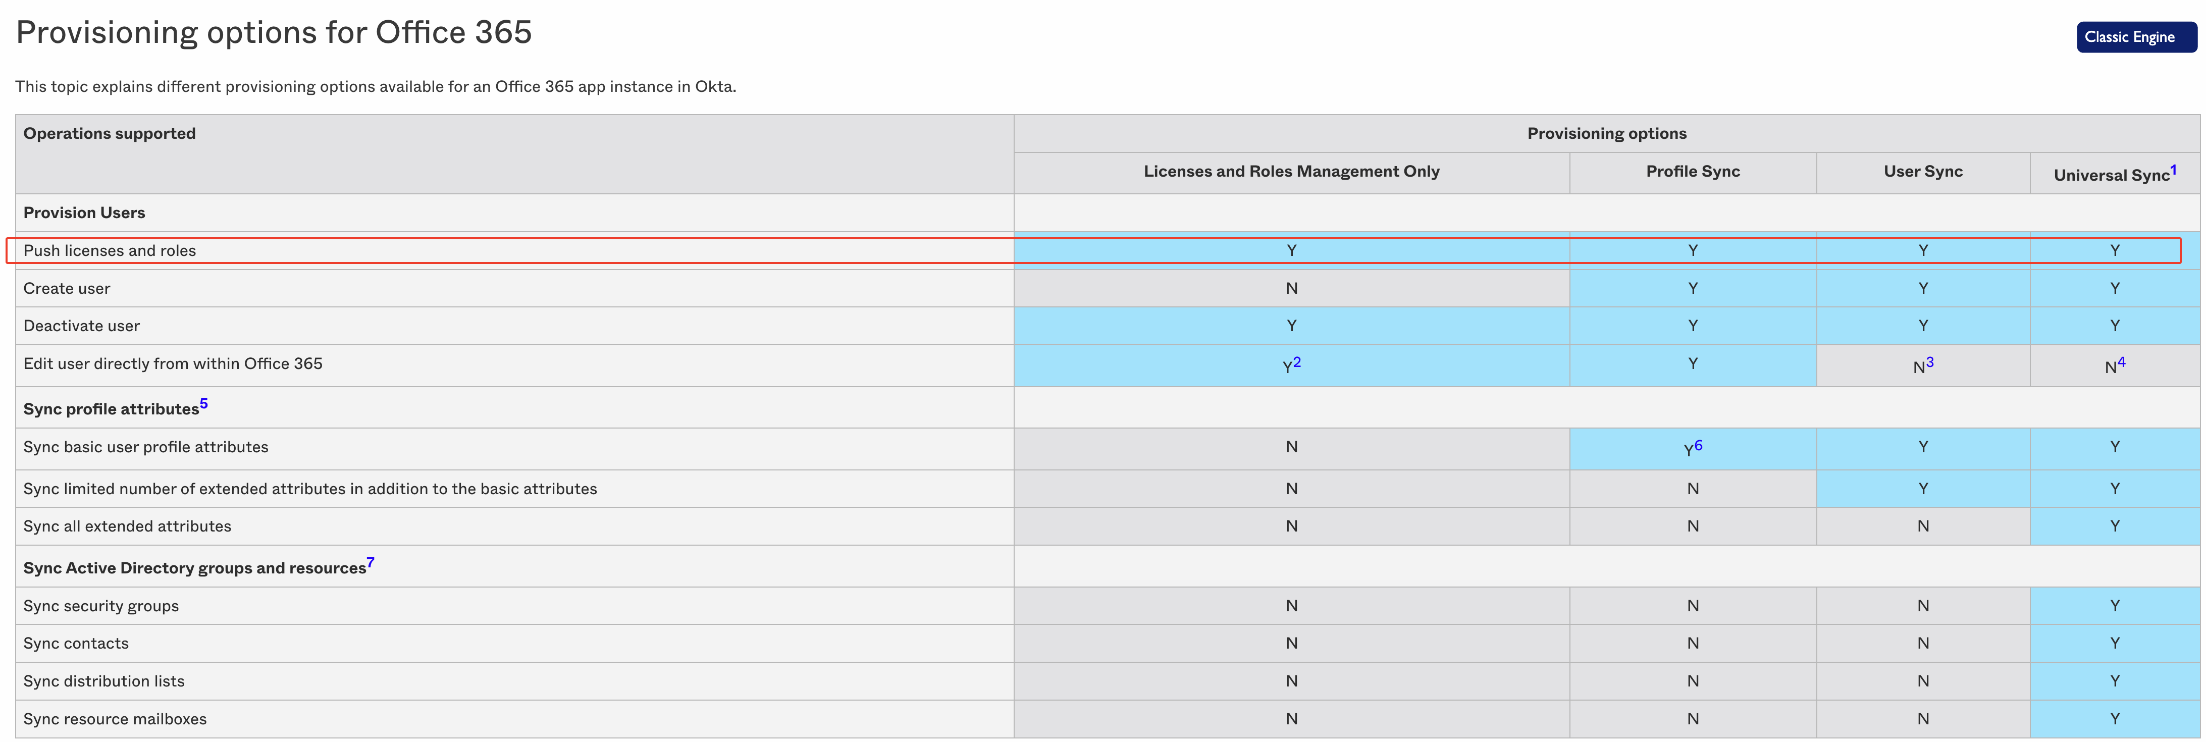Open footnote 3 under User Sync column
Image resolution: width=2206 pixels, height=742 pixels.
1930,358
